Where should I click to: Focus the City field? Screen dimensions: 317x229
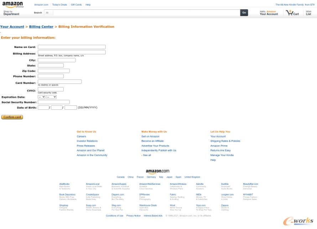[x=57, y=60]
